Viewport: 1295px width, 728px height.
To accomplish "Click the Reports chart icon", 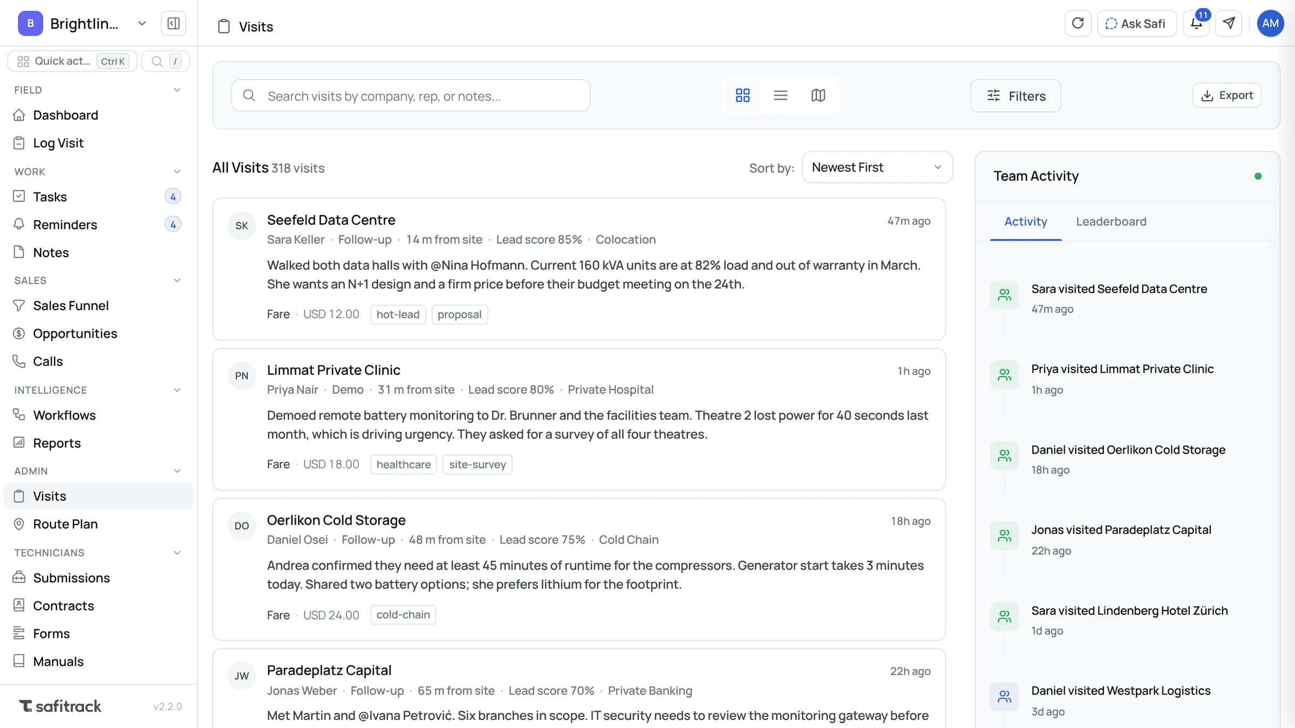I will pyautogui.click(x=19, y=443).
